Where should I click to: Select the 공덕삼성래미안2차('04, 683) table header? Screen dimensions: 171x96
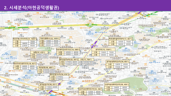[x=118, y=62]
